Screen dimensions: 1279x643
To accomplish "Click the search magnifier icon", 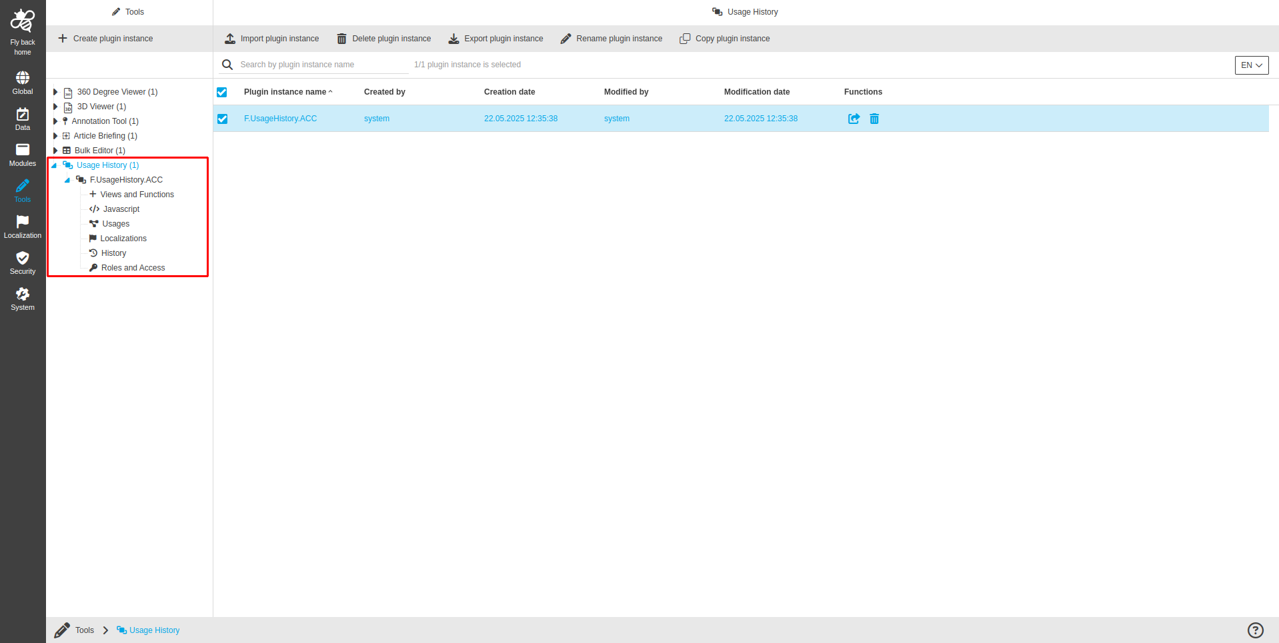I will pyautogui.click(x=227, y=65).
